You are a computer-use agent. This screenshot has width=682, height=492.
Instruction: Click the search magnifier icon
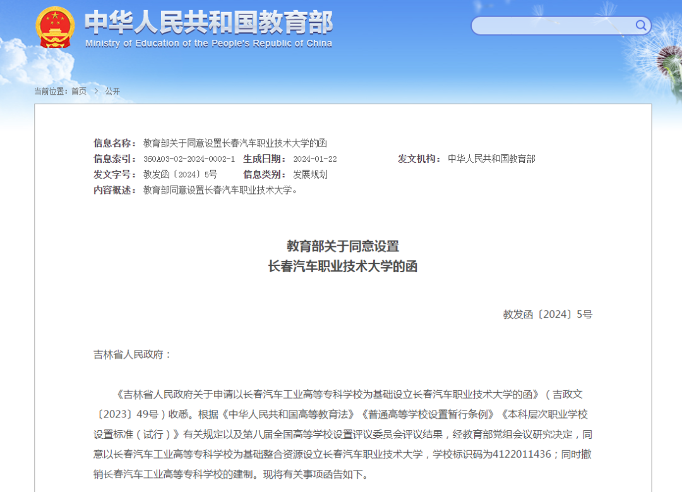[640, 25]
